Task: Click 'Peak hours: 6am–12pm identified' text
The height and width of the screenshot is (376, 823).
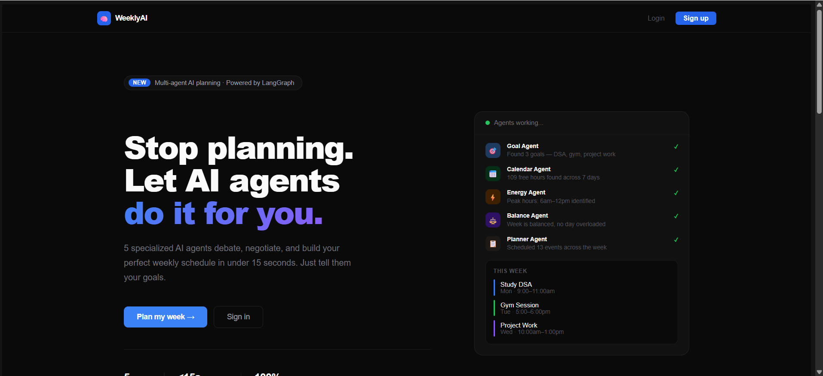Action: point(551,201)
